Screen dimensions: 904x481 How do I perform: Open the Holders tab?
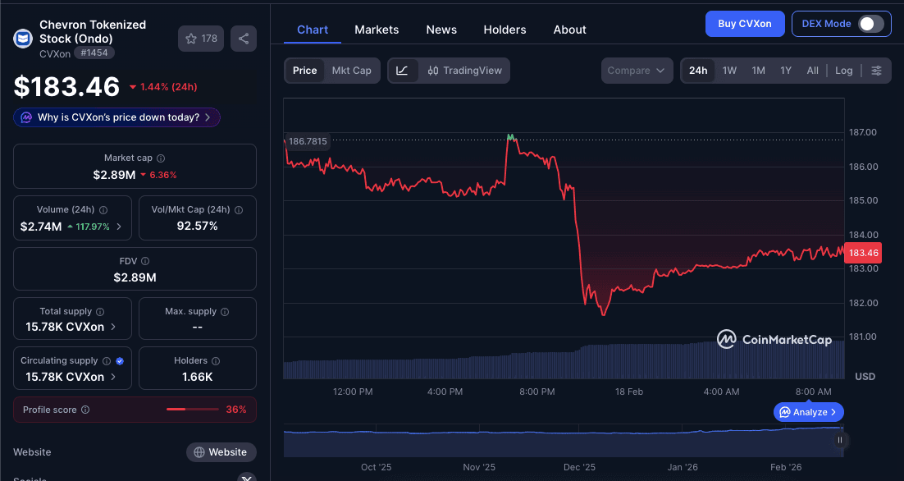pyautogui.click(x=505, y=30)
